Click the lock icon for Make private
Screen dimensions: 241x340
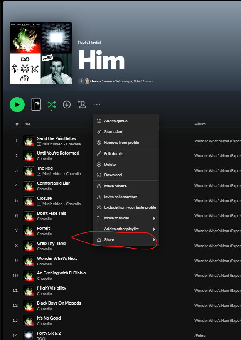pos(99,186)
